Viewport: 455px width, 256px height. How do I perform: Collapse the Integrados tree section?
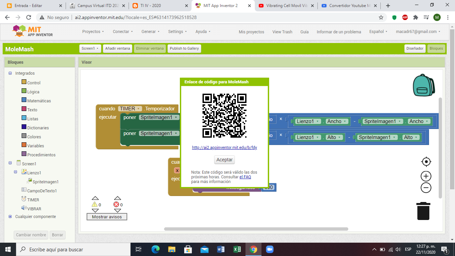click(10, 73)
